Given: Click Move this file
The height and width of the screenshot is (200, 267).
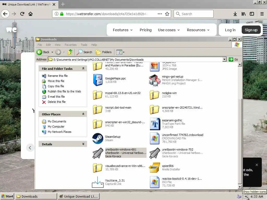Looking at the screenshot, I should [x=56, y=81].
